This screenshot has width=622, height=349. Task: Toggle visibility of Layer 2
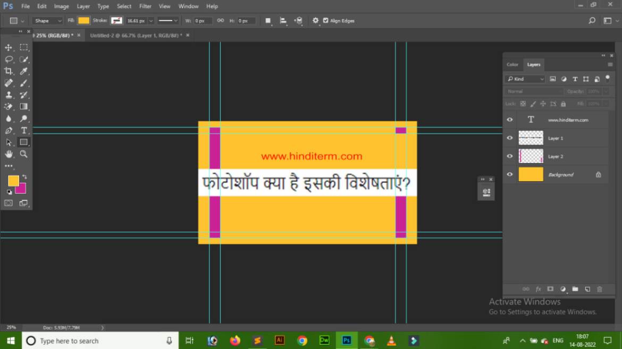[x=509, y=156]
